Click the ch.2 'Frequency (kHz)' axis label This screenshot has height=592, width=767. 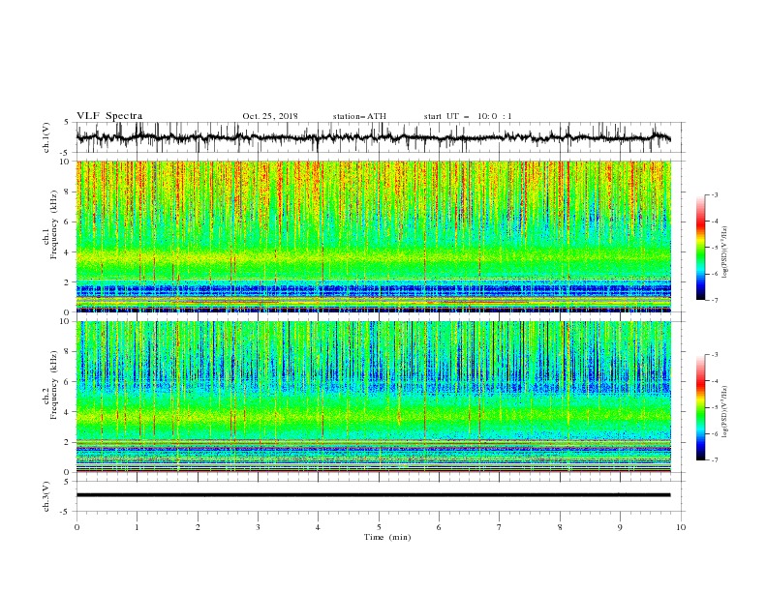pos(54,385)
